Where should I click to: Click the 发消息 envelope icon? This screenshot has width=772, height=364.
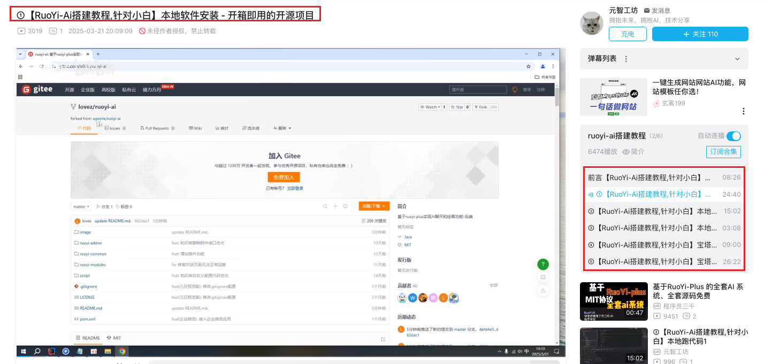(647, 11)
